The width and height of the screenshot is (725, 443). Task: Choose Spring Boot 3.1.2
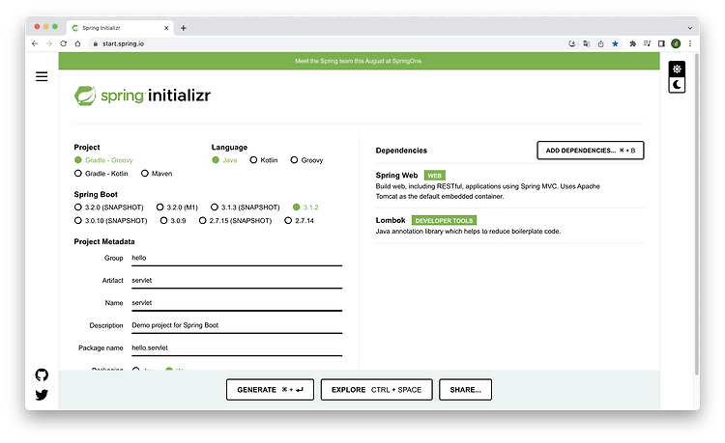(306, 208)
